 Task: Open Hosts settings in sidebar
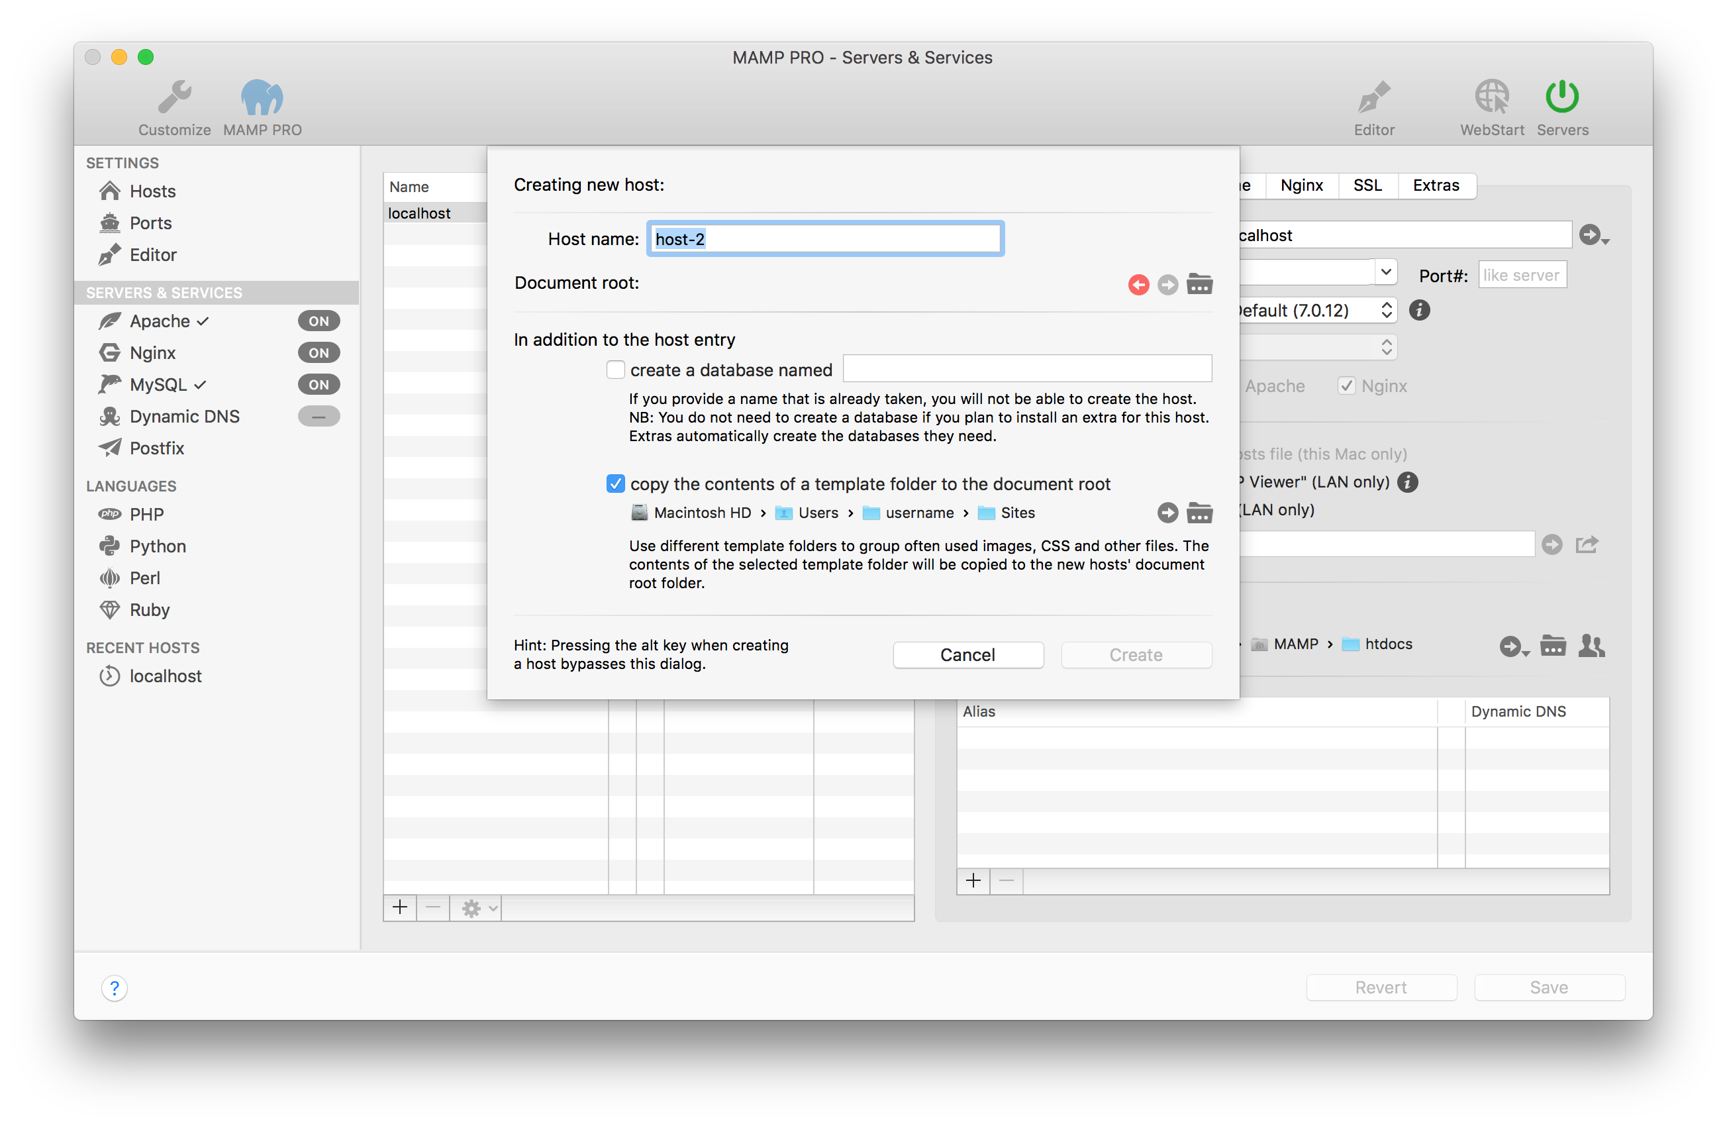[152, 191]
